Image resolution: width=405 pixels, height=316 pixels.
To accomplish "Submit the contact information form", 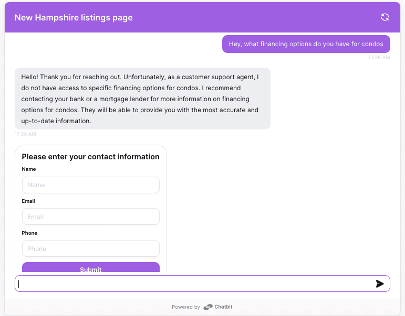I will tap(91, 268).
